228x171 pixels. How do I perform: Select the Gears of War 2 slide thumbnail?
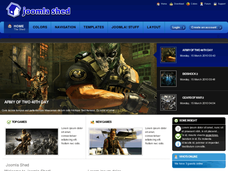point(168,103)
